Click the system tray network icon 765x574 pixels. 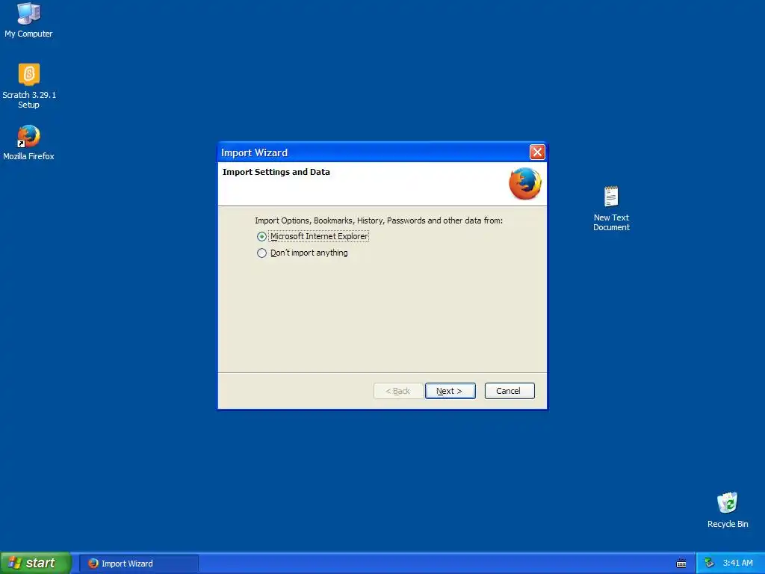pos(709,564)
